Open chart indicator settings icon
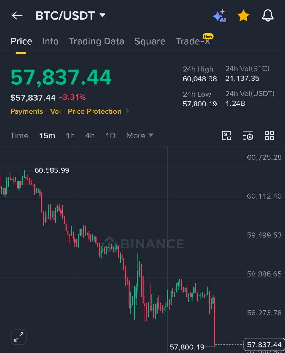The image size is (285, 353). 248,136
